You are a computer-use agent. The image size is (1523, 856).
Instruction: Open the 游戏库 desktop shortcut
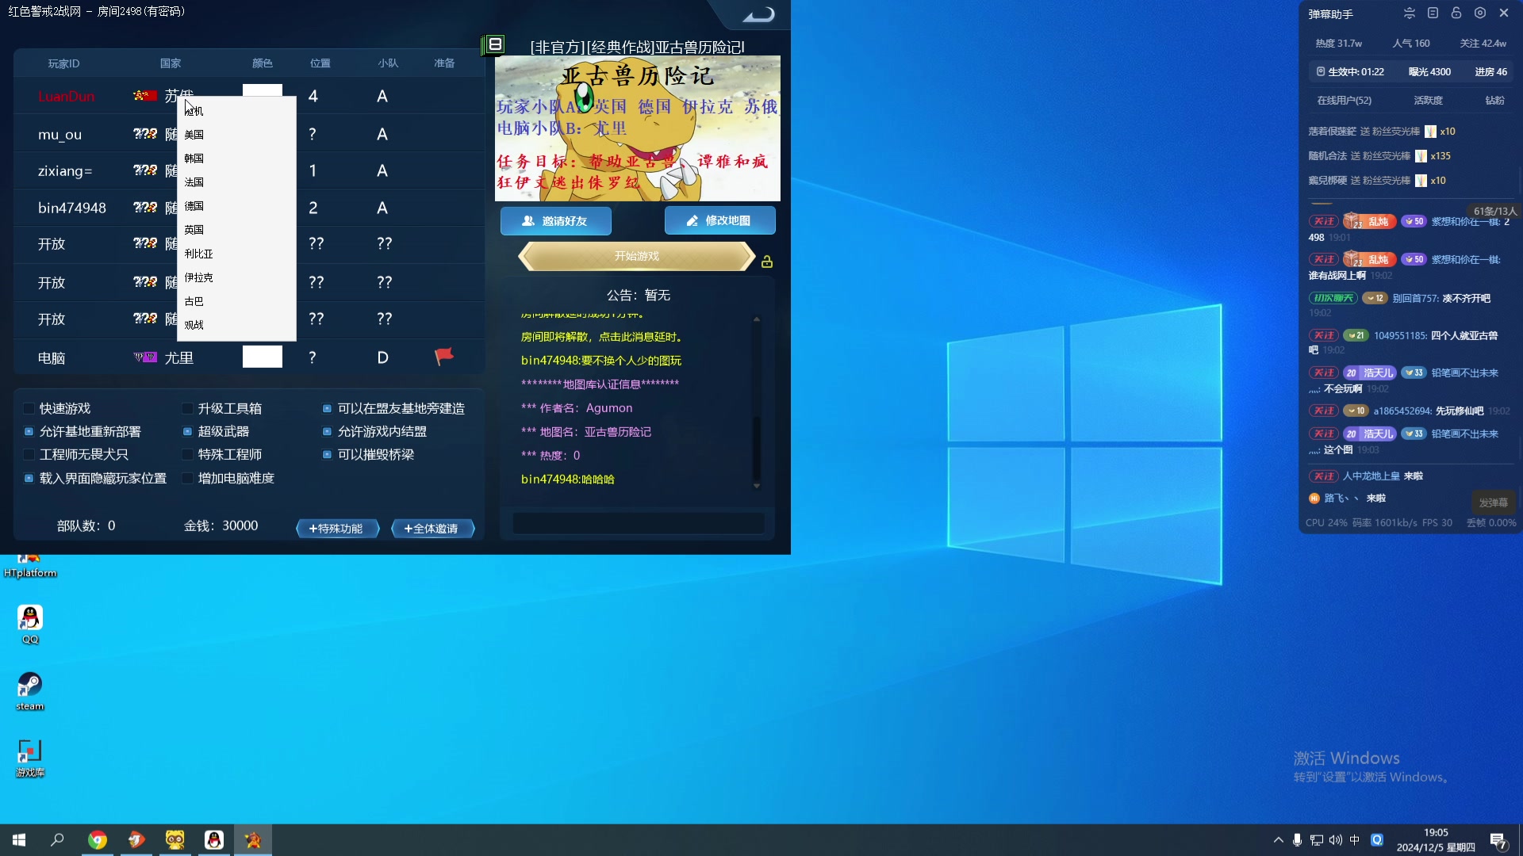click(x=30, y=758)
